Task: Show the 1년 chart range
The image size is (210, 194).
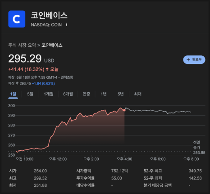Action: click(104, 94)
